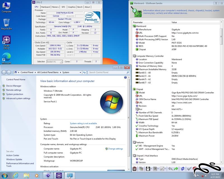Open the Computer desktop icon
This screenshot has width=224, height=179.
coord(6,8)
